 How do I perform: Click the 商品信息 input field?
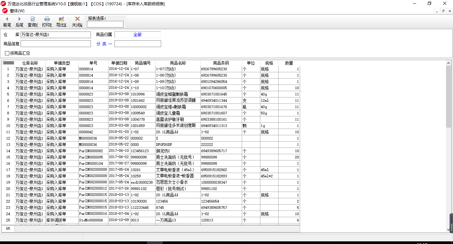[56, 44]
